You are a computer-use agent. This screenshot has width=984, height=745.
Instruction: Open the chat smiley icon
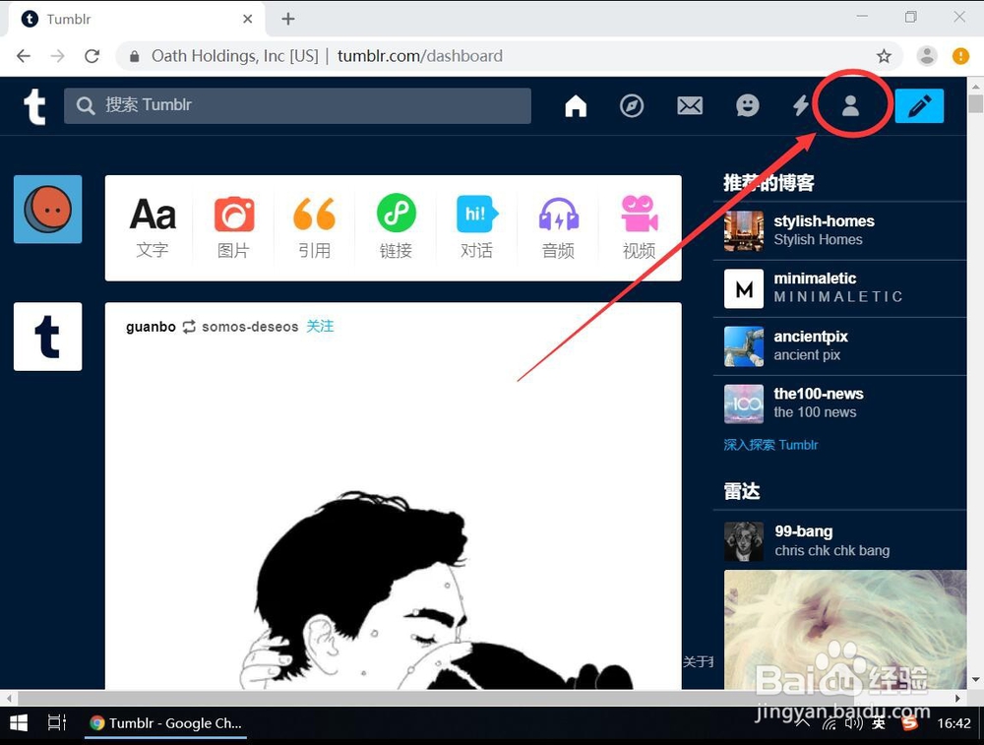point(747,105)
